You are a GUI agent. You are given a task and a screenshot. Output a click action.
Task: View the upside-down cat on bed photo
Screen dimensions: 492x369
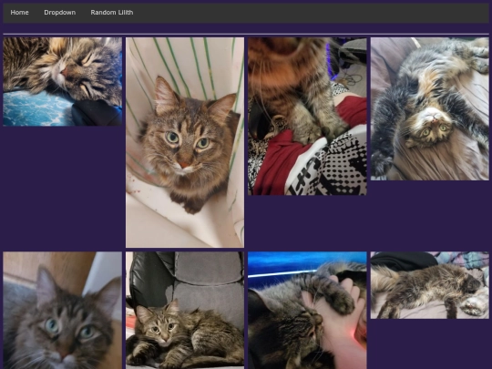pyautogui.click(x=430, y=108)
